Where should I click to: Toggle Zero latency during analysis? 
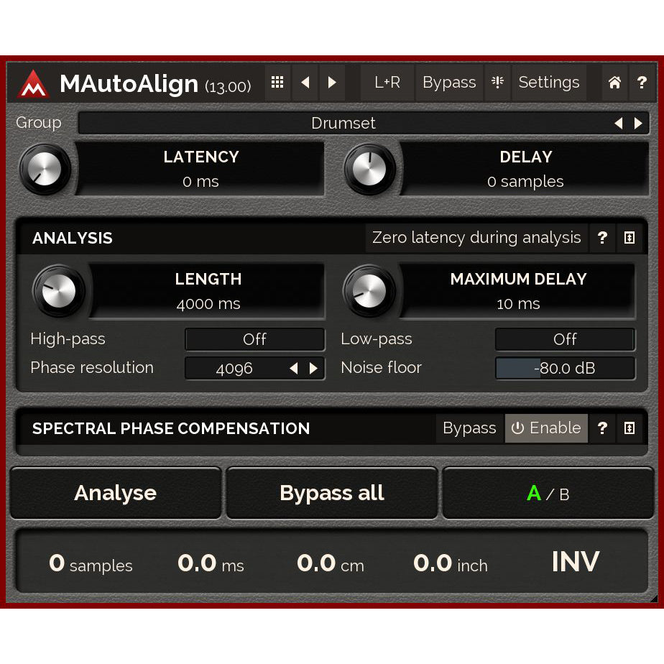[476, 238]
